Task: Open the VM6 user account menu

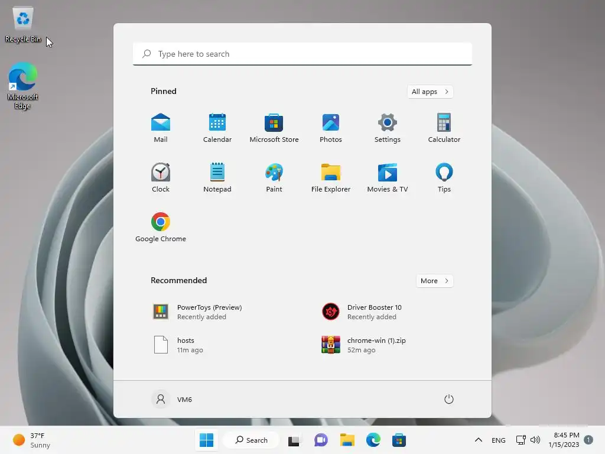Action: 172,399
